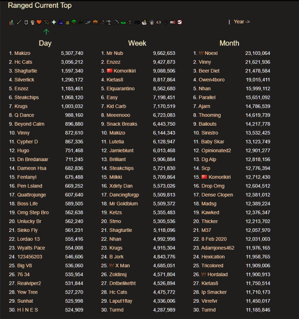Select the Slayer skull icon

pos(144,23)
